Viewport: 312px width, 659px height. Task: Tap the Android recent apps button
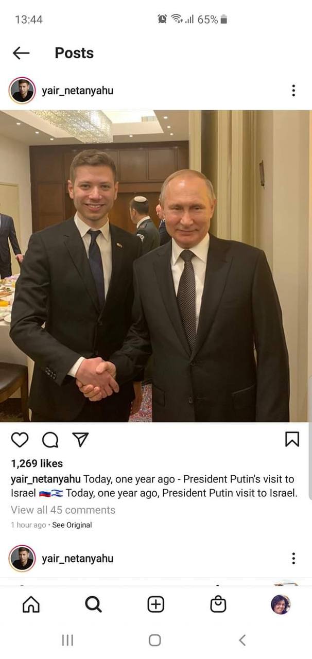(x=67, y=640)
